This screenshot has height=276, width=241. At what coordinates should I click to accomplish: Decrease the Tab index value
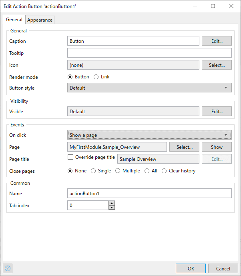pyautogui.click(x=112, y=207)
